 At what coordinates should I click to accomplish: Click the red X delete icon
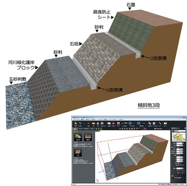click(89, 123)
